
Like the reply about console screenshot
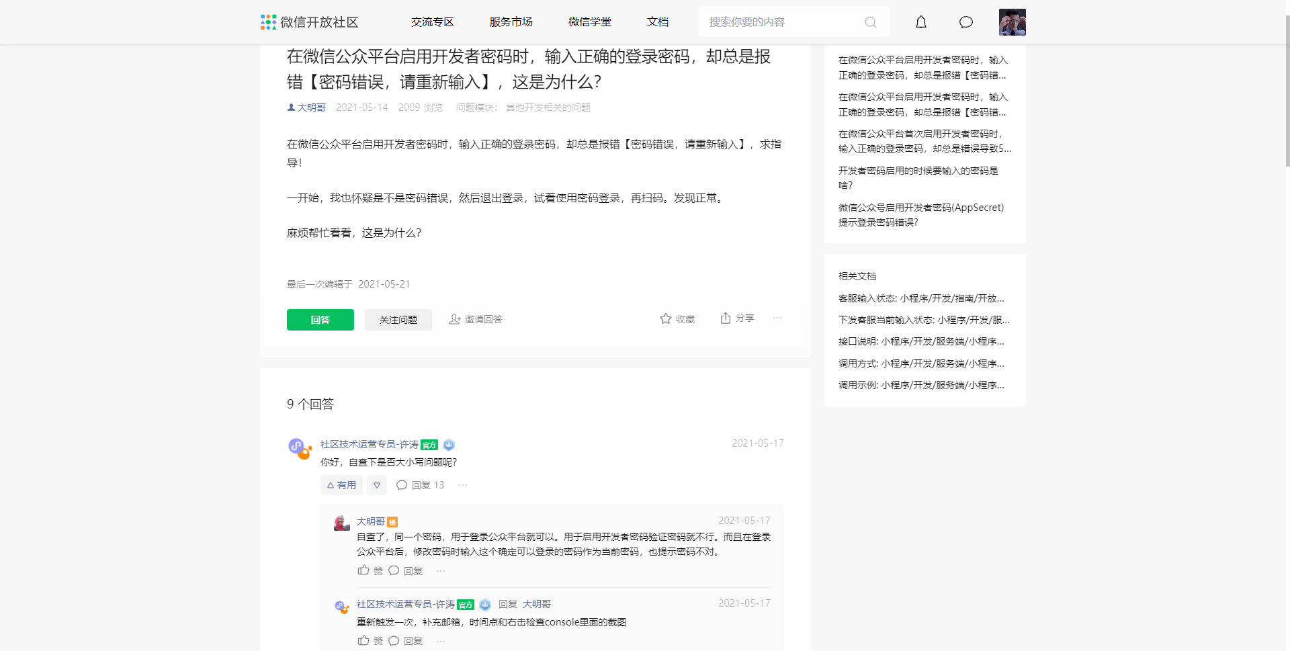click(x=363, y=640)
